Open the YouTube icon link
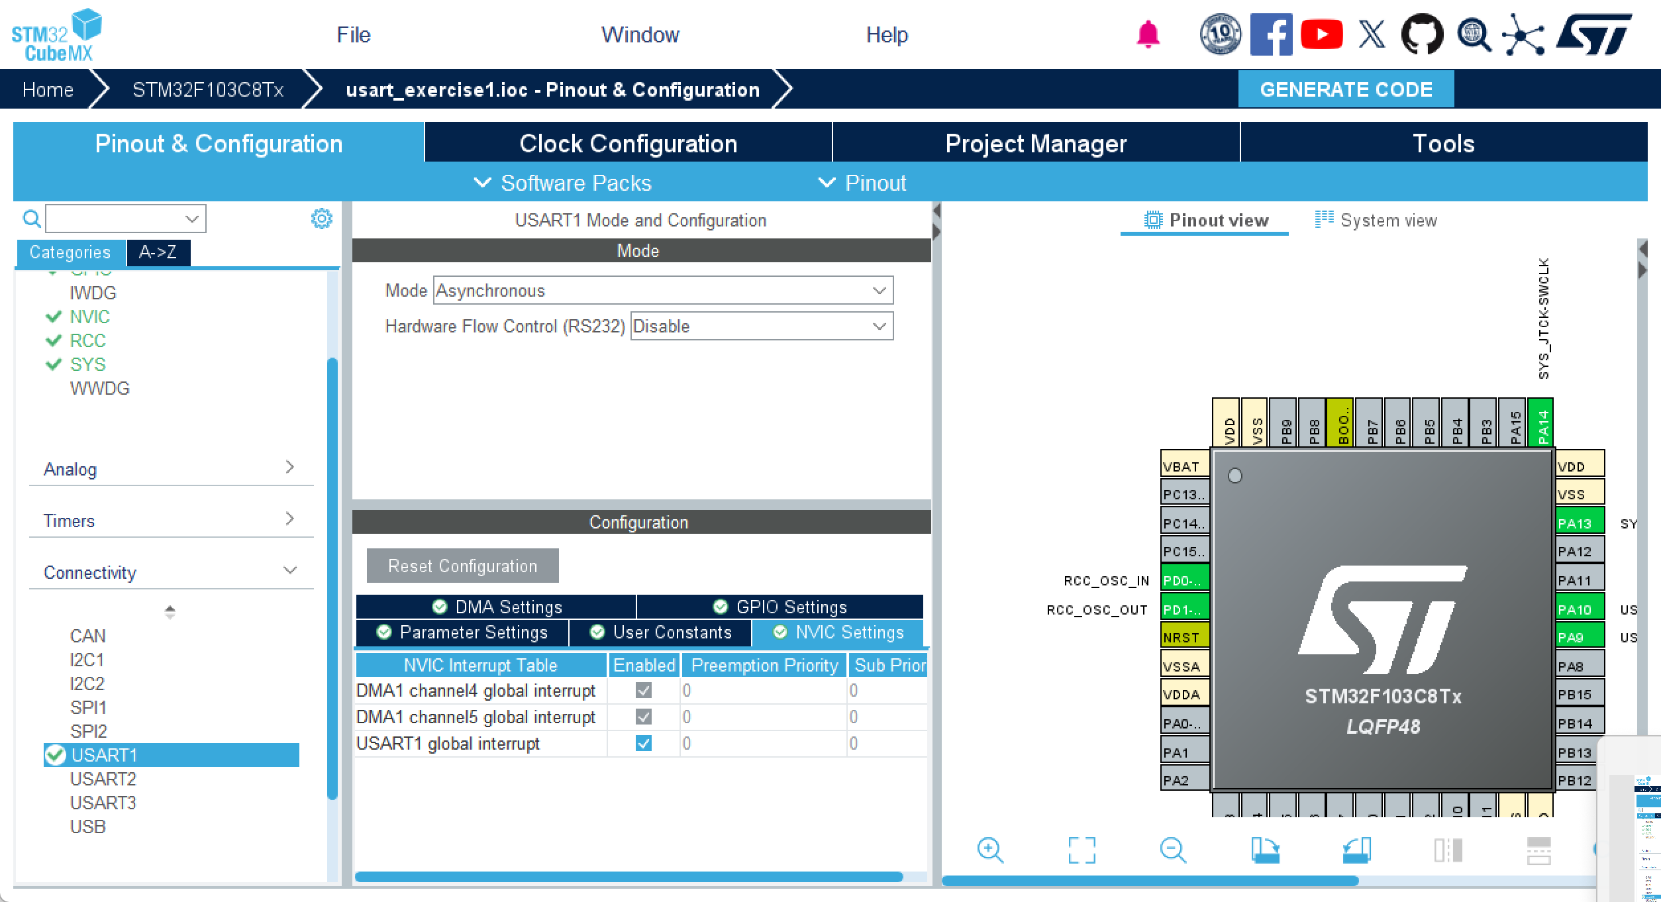 (1321, 34)
